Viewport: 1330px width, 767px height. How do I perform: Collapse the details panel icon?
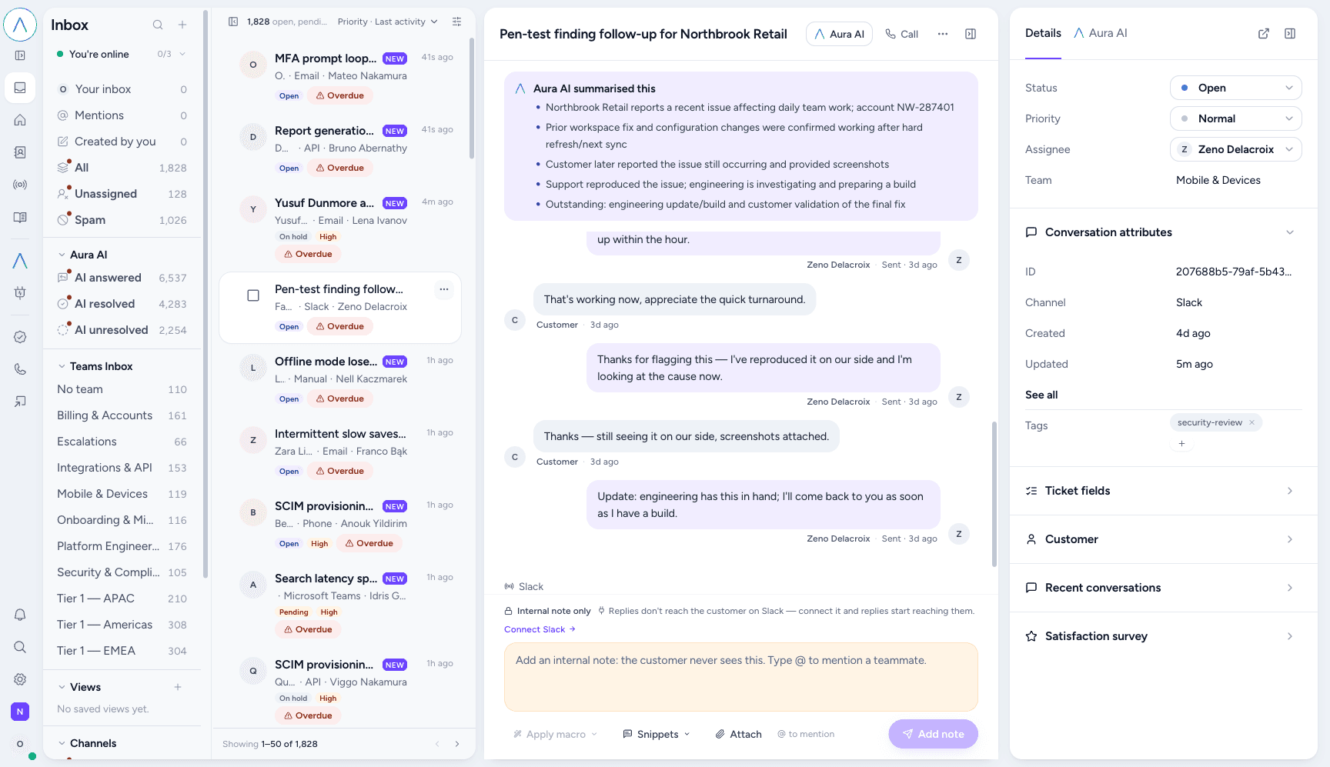(x=1290, y=33)
